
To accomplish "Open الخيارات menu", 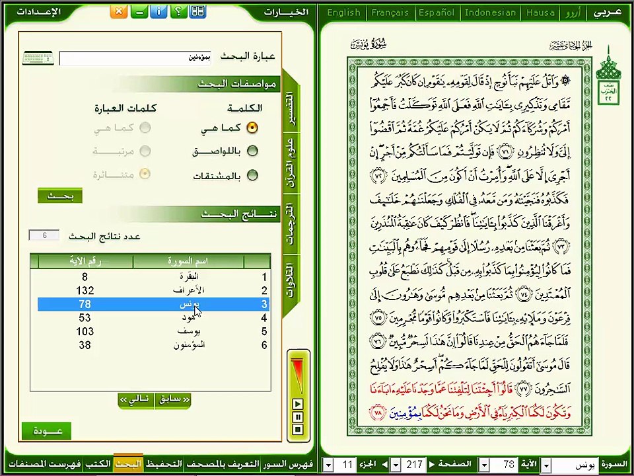I will (286, 12).
